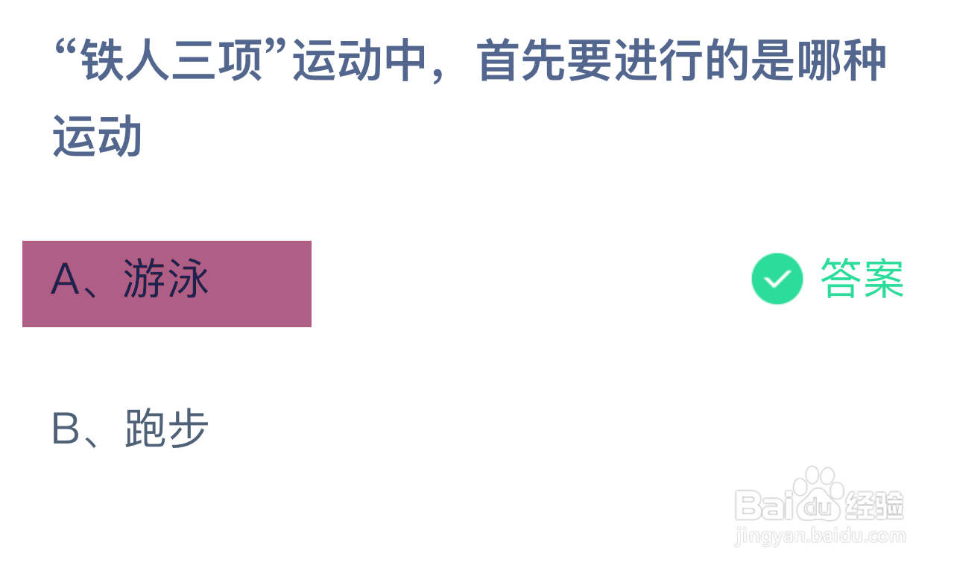The image size is (957, 568).
Task: Open the jingyan.baidu.com watermark link
Action: pyautogui.click(x=820, y=536)
